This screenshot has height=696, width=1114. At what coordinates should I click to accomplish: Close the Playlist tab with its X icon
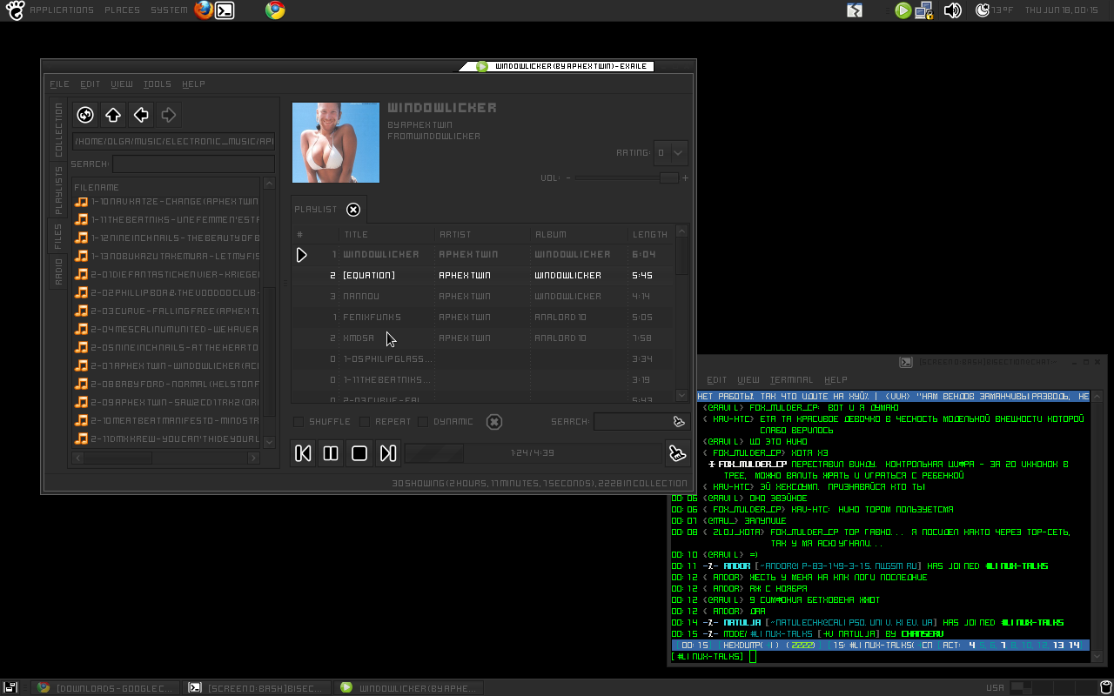352,210
